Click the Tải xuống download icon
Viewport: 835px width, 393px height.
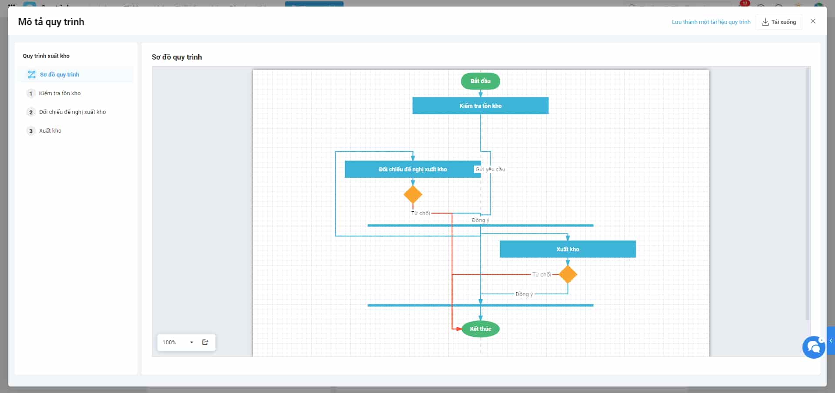point(765,22)
